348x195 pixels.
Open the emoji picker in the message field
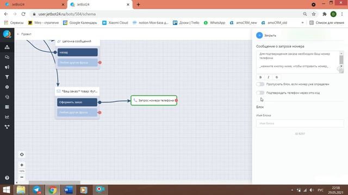point(339,69)
